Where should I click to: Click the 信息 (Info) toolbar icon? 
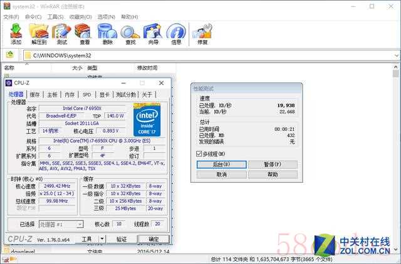[176, 33]
